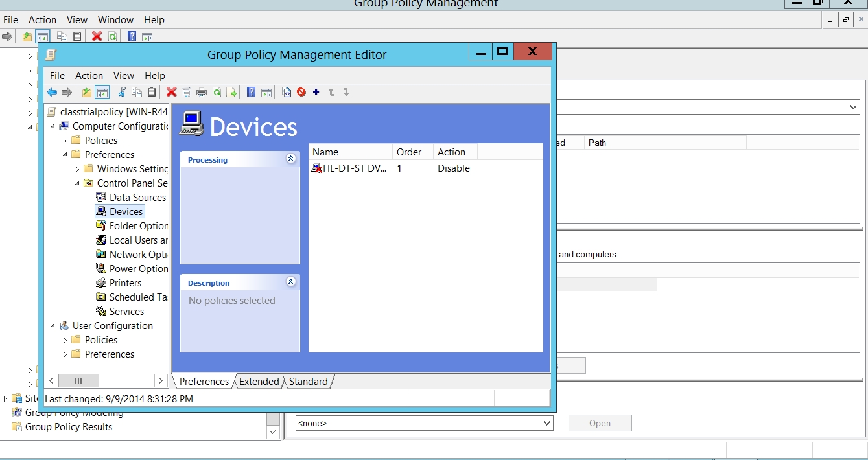Click the Back arrow in Editor toolbar
This screenshot has width=868, height=460.
coord(52,93)
